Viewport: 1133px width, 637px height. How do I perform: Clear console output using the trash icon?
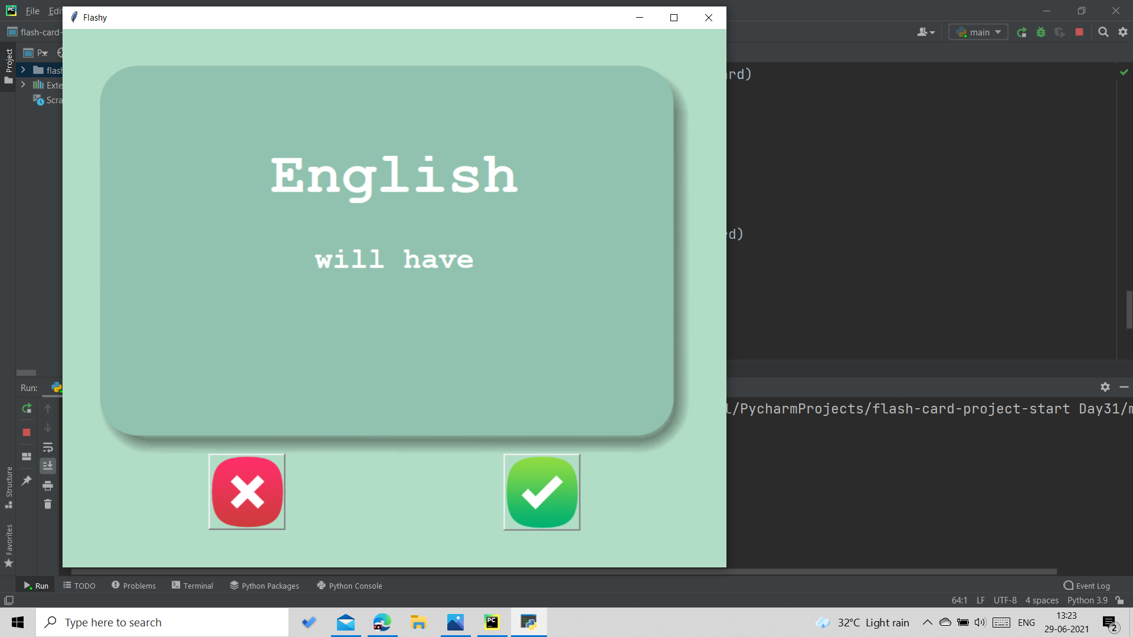[48, 504]
